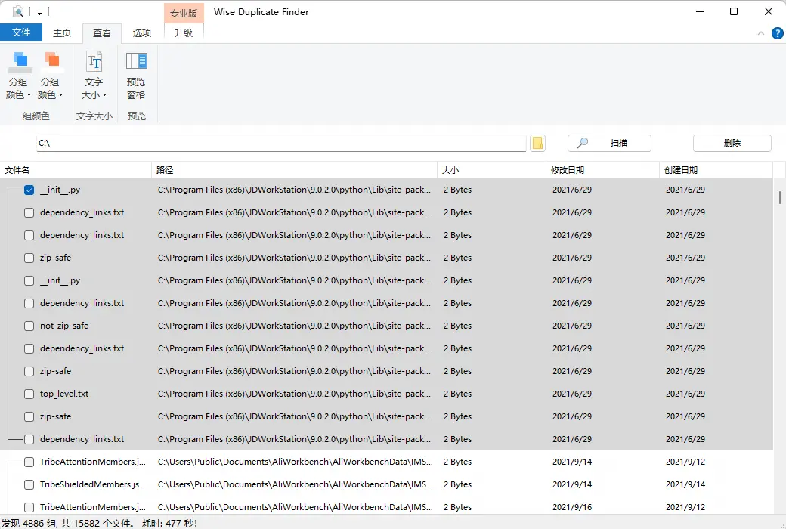This screenshot has height=529, width=786.
Task: Sort by the 大小 column header
Action: click(492, 170)
